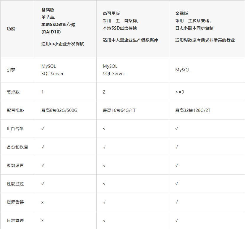This screenshot has height=229, width=245.
Task: Select the 配置规格 row label
Action: 15,110
